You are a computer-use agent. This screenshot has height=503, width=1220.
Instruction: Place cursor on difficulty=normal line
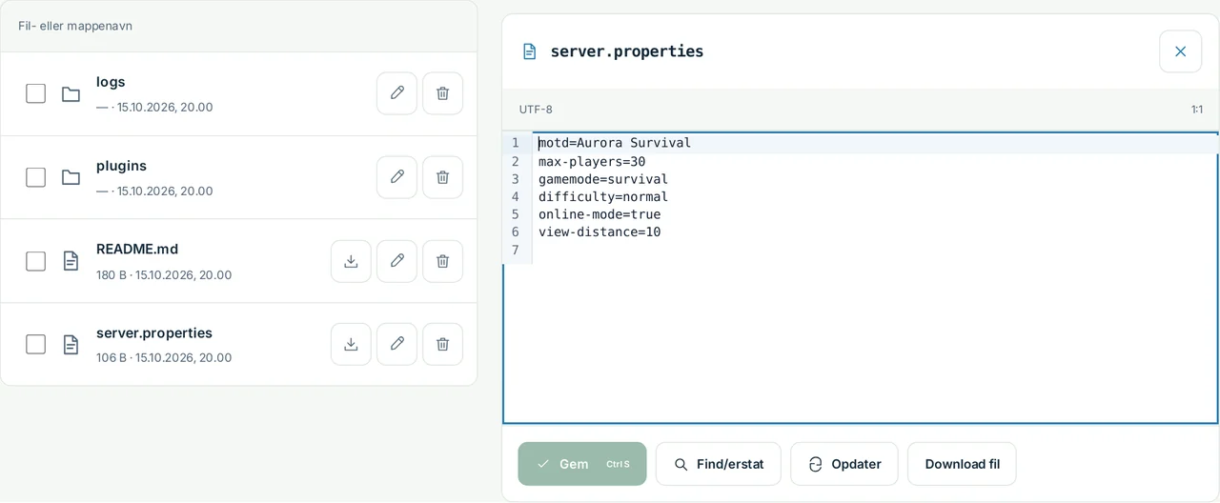coord(603,196)
